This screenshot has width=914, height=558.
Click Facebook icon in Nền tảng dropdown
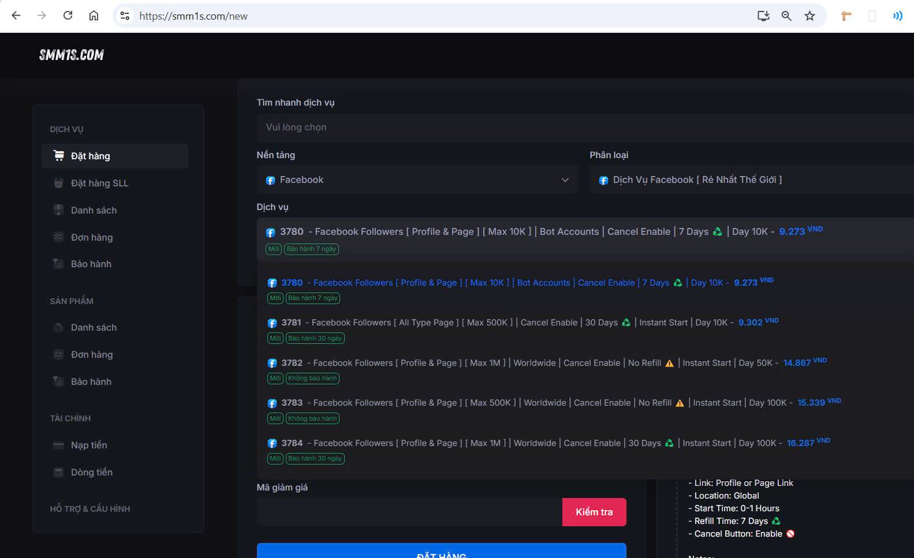(x=270, y=181)
